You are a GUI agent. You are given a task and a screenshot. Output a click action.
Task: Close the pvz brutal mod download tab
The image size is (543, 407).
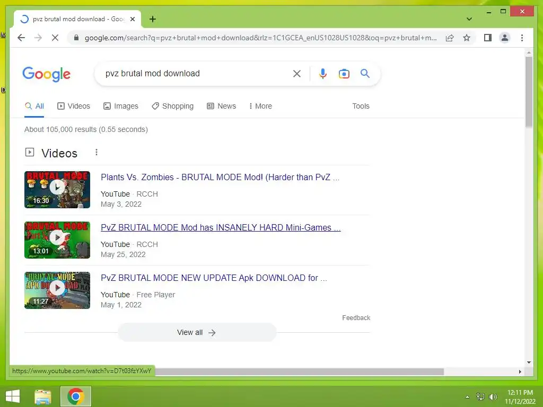(x=132, y=19)
